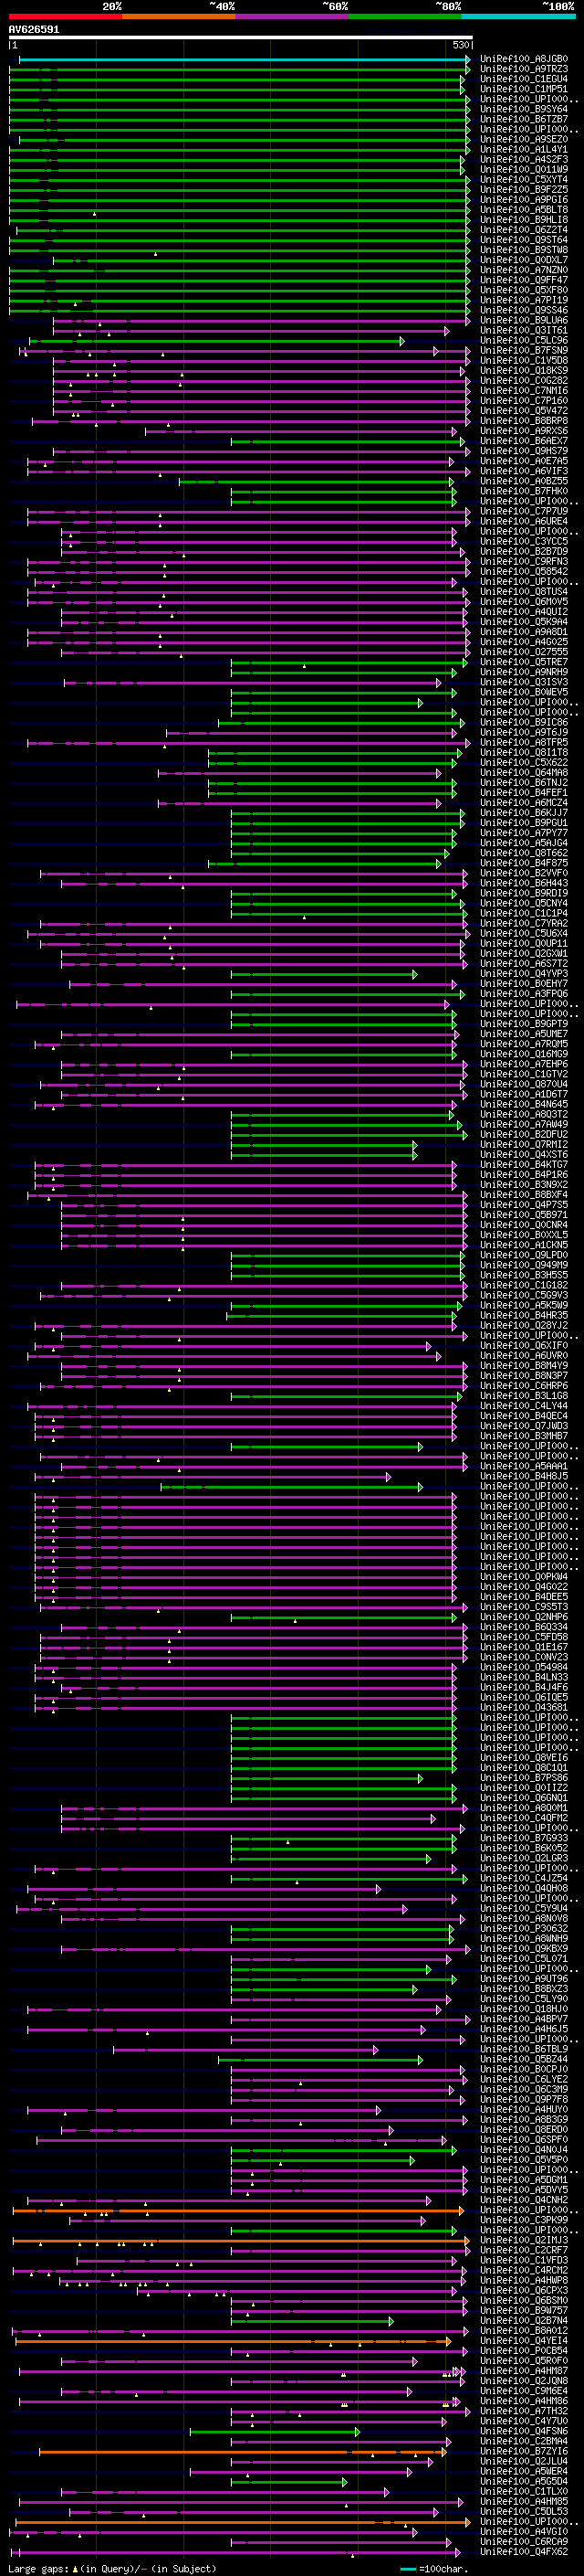Select hit UniRef100_A8TFR5

pyautogui.click(x=524, y=743)
